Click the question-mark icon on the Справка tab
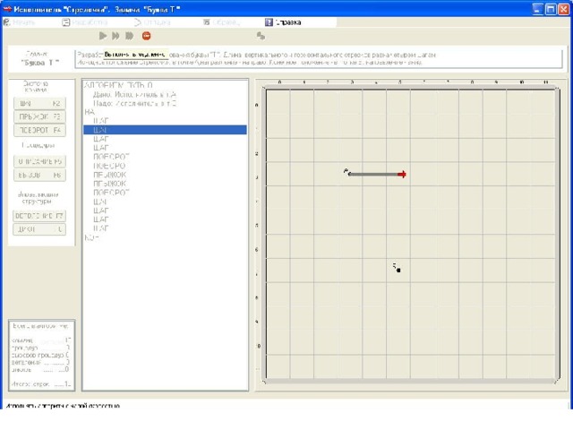 tap(269, 22)
